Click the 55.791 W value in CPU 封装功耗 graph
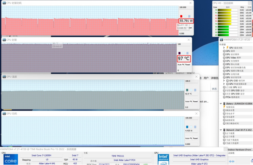Screen dimensions: 253x165 [x=186, y=21]
